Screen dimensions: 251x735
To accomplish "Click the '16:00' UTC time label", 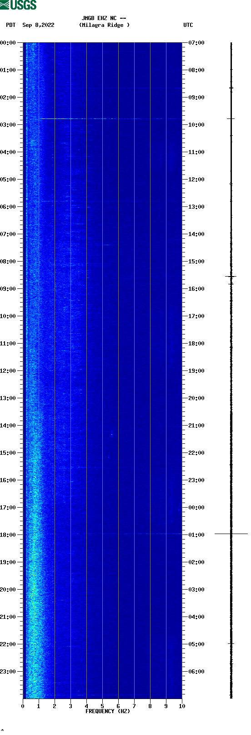I will 196,289.
